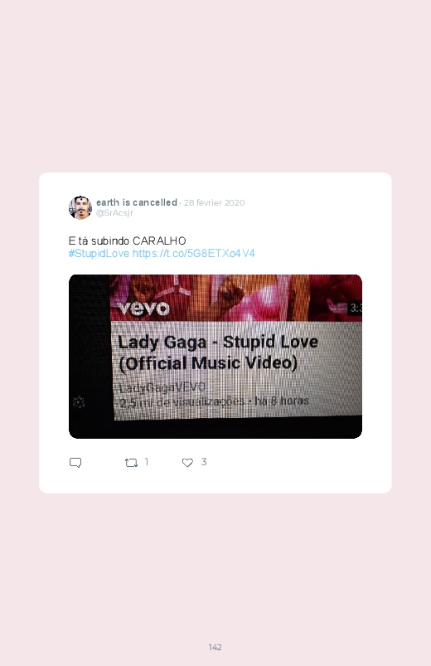Click the reply speech bubble icon
The image size is (431, 666).
(x=75, y=462)
